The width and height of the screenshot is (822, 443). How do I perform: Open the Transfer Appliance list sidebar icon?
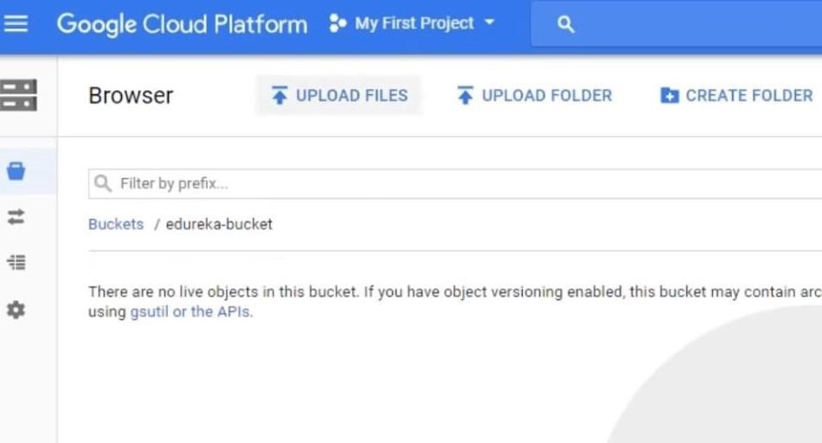(16, 262)
